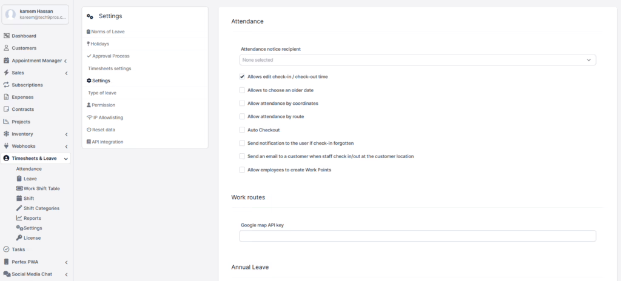Enable Allow employees to create Work Points
The width and height of the screenshot is (621, 281).
pyautogui.click(x=242, y=170)
